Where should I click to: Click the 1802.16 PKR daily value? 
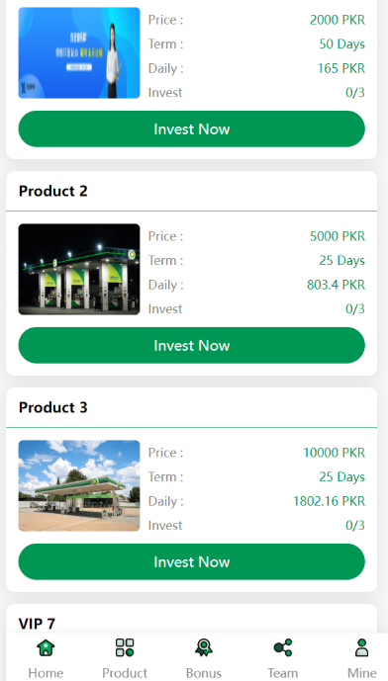tap(330, 501)
